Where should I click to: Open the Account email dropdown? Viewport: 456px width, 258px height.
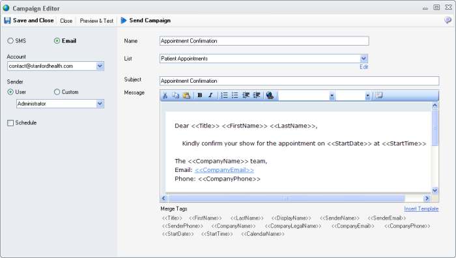[x=100, y=66]
